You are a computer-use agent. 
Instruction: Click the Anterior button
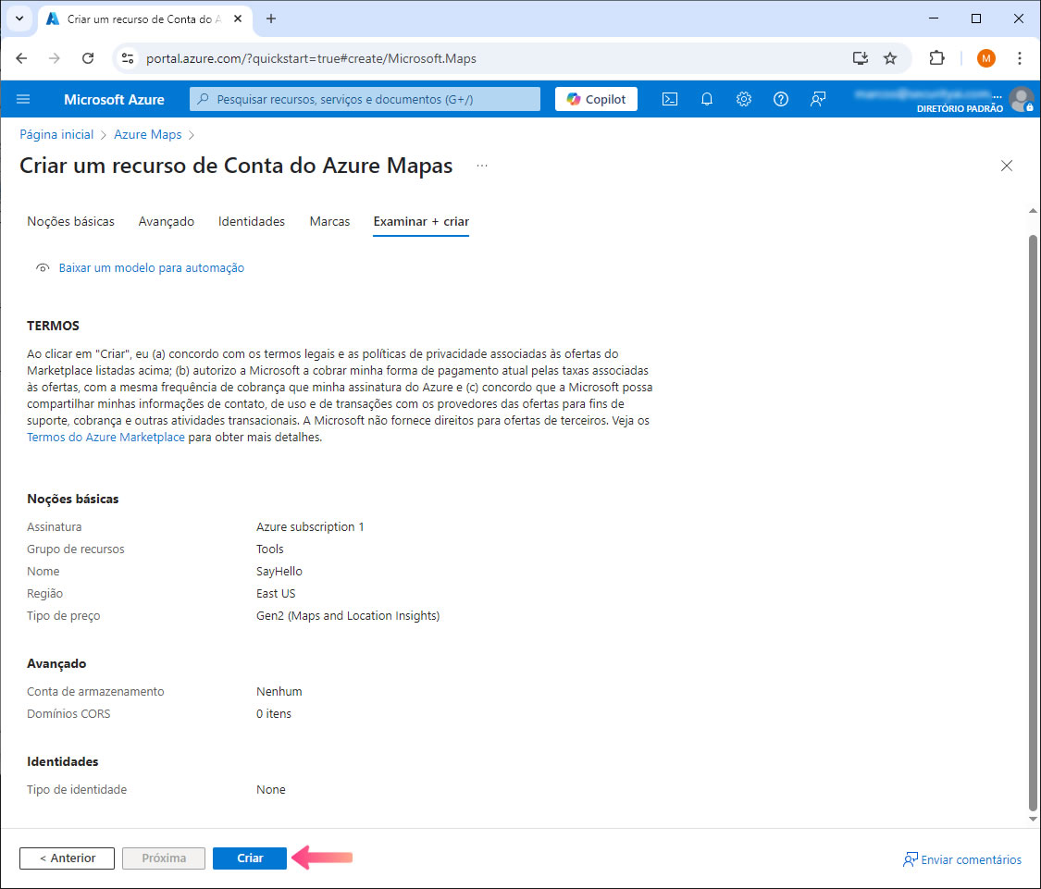coord(67,858)
